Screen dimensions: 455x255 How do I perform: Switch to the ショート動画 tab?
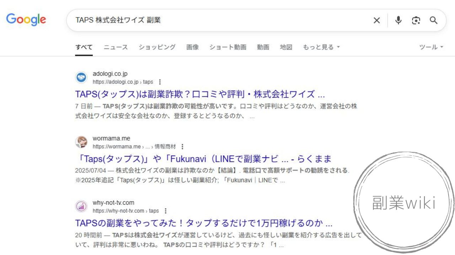point(228,47)
